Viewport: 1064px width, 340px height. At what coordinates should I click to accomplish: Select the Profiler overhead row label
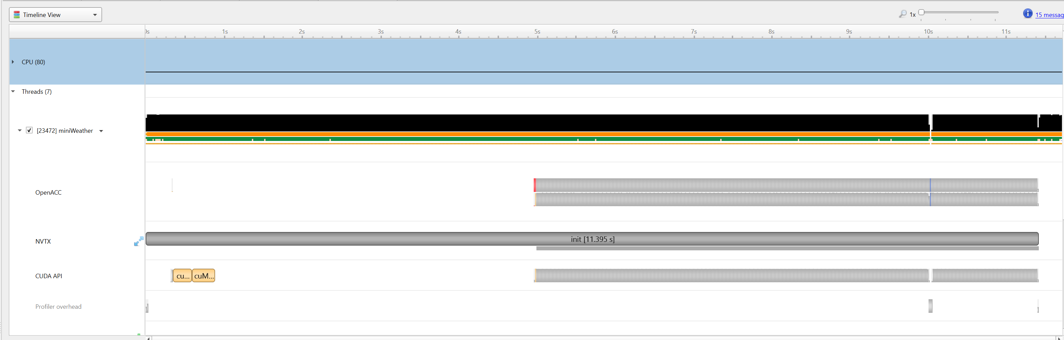pos(58,307)
